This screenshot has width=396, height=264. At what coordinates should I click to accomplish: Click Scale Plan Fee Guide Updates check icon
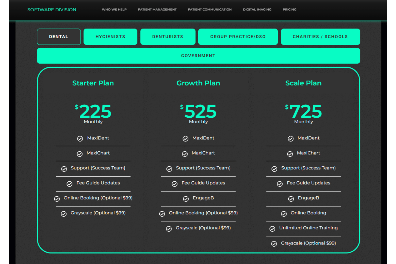coord(280,184)
